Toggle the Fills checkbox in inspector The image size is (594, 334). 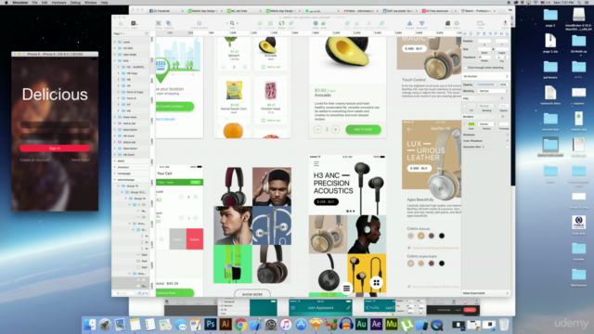(x=465, y=106)
